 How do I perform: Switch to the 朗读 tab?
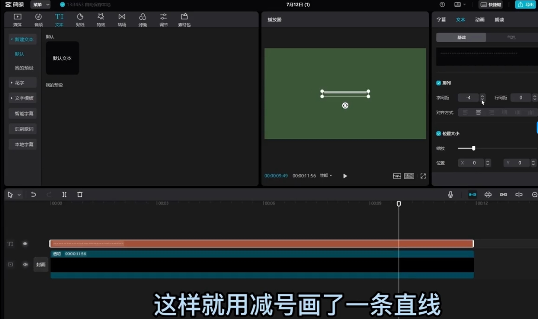click(499, 20)
